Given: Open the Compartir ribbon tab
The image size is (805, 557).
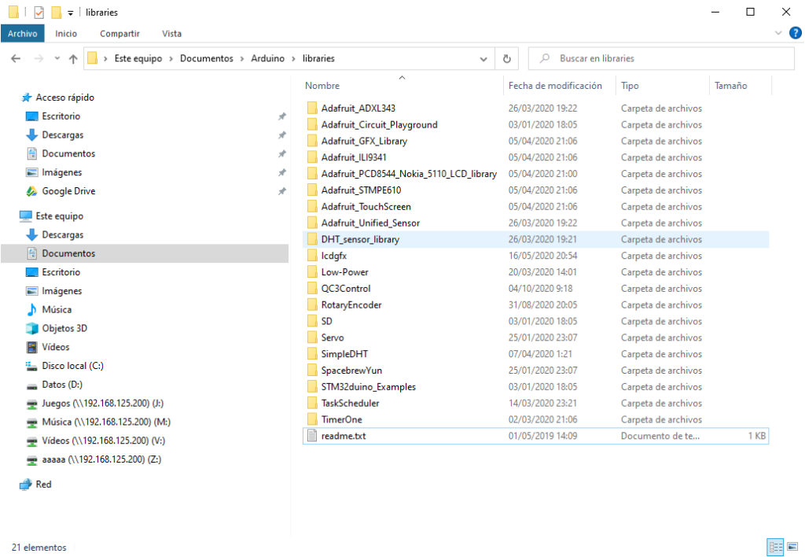Looking at the screenshot, I should [119, 33].
